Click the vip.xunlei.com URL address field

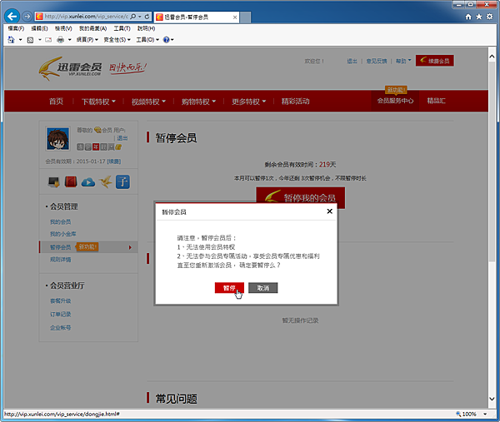86,17
